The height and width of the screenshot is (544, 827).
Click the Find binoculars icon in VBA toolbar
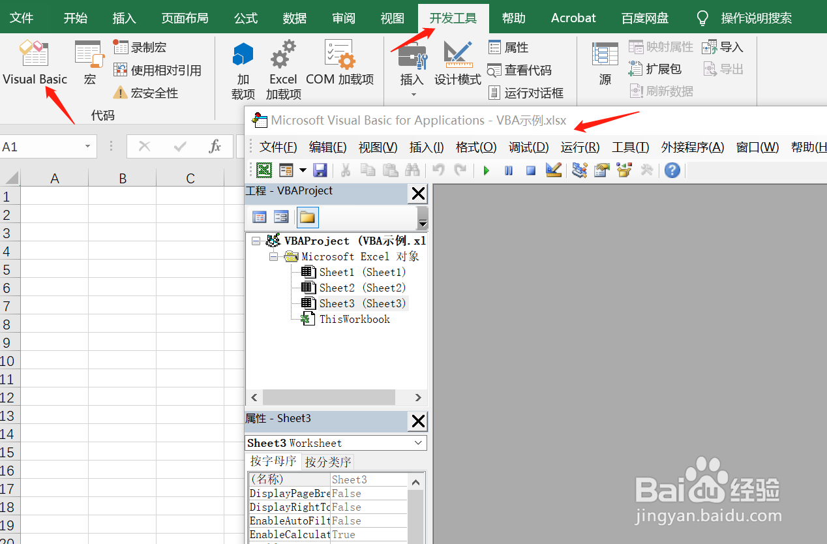[412, 170]
